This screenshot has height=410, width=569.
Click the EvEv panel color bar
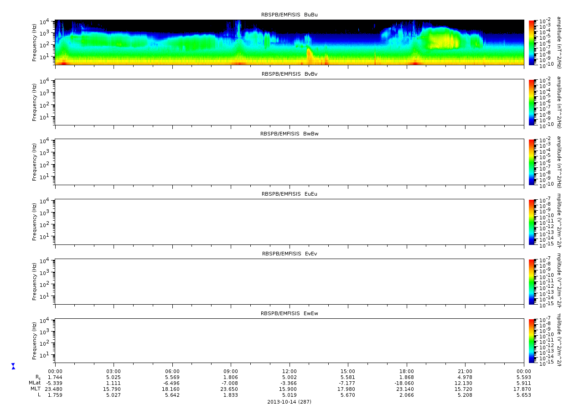click(531, 281)
